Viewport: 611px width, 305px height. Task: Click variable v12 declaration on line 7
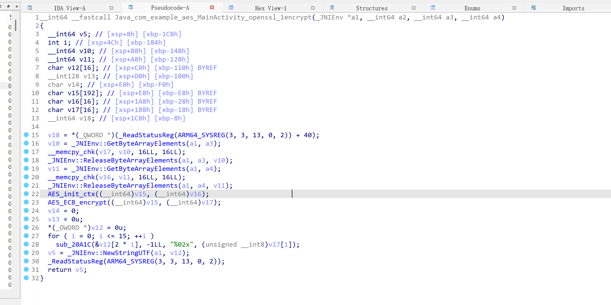(x=73, y=68)
